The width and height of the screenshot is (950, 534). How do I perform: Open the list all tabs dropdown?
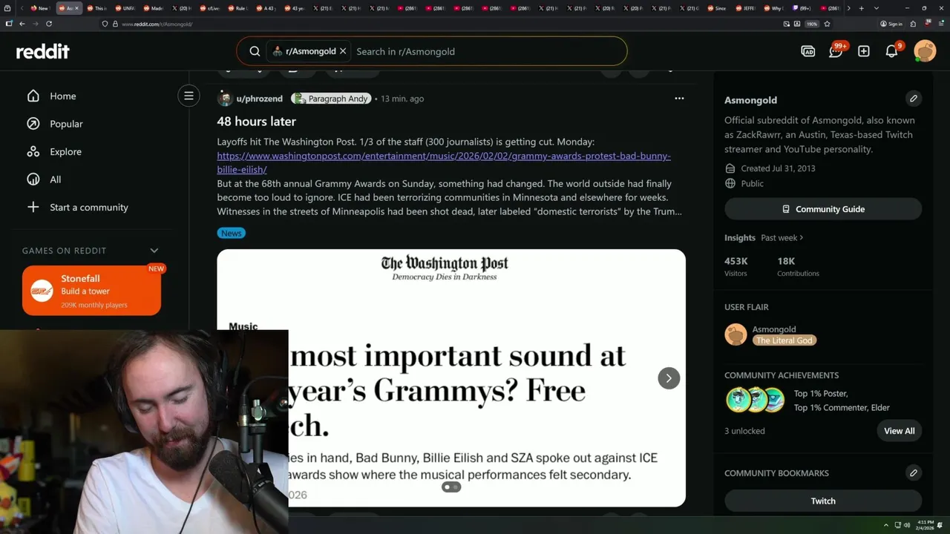pos(875,8)
